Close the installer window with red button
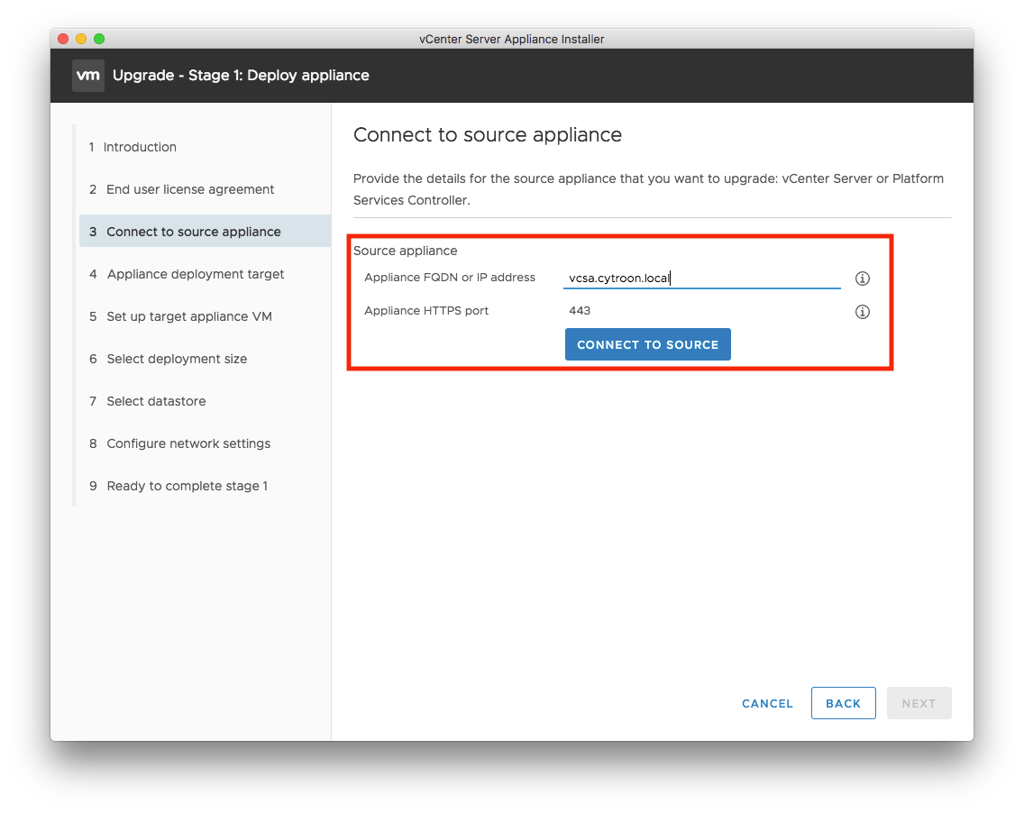1024x813 pixels. tap(63, 39)
